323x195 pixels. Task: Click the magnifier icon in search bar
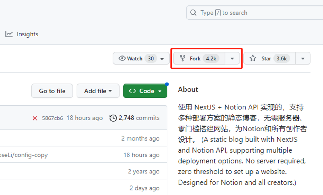click(194, 13)
